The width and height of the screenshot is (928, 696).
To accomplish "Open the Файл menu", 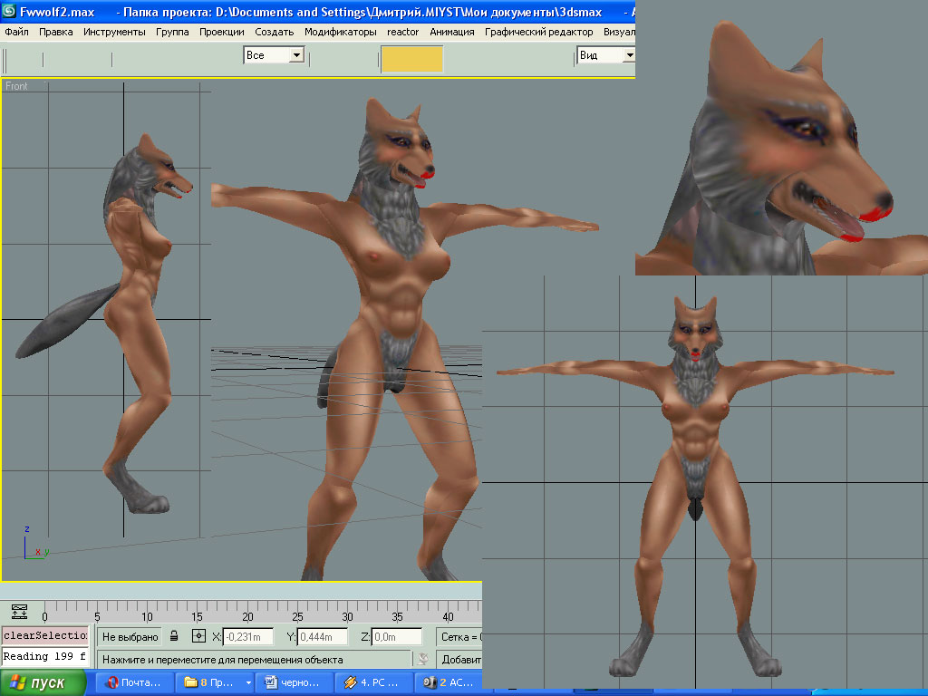I will tap(16, 32).
